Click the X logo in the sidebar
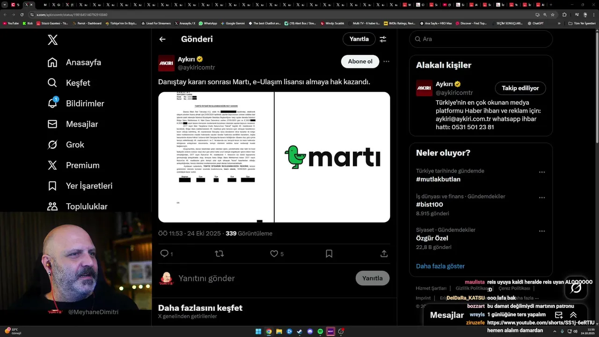599x337 pixels. click(53, 40)
